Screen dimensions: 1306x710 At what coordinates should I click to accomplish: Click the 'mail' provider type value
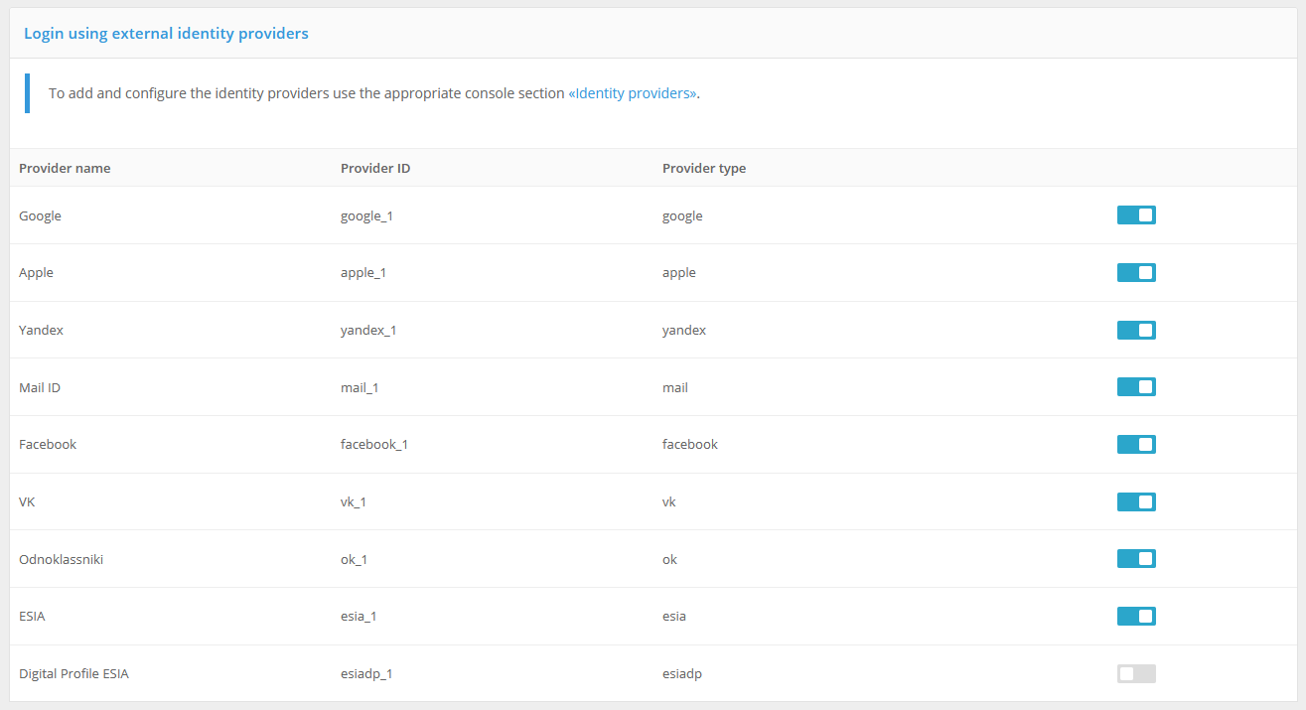point(675,387)
